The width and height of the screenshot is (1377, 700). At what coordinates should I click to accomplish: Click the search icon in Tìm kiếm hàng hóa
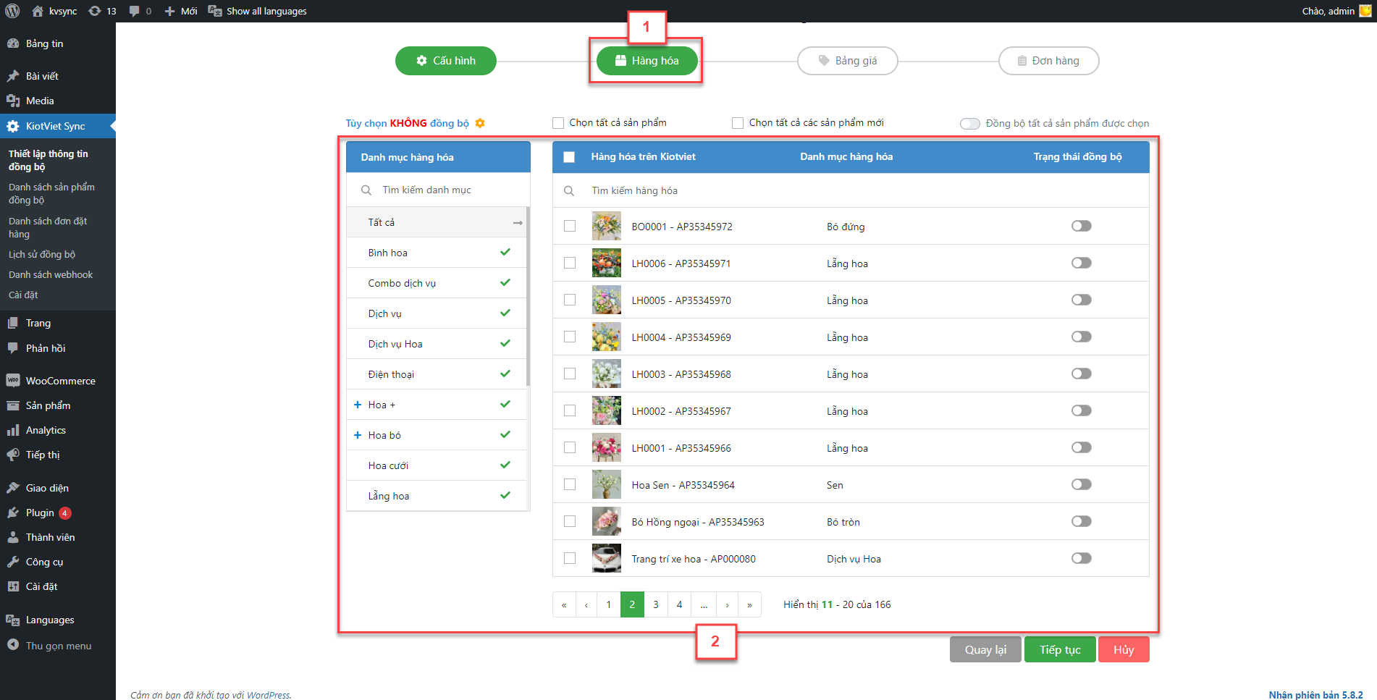(x=569, y=190)
